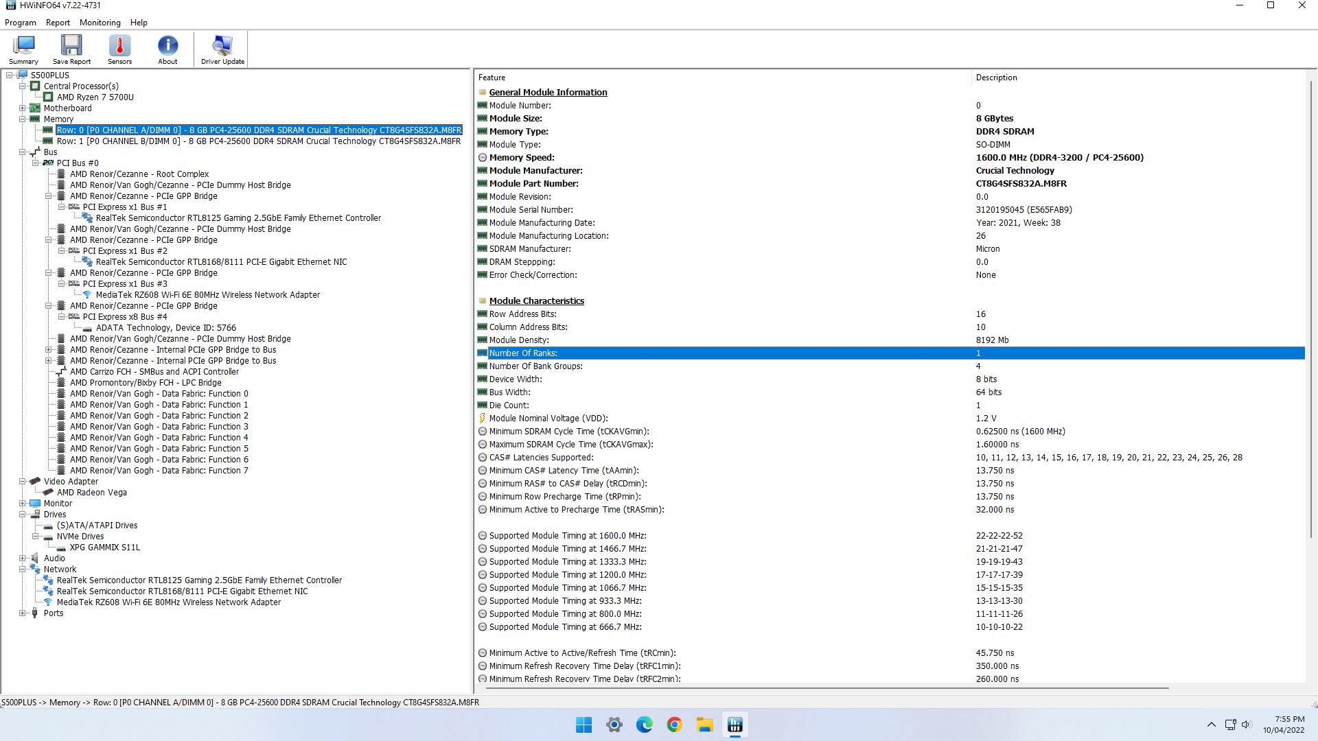1318x741 pixels.
Task: Click the About info icon
Action: point(167,49)
